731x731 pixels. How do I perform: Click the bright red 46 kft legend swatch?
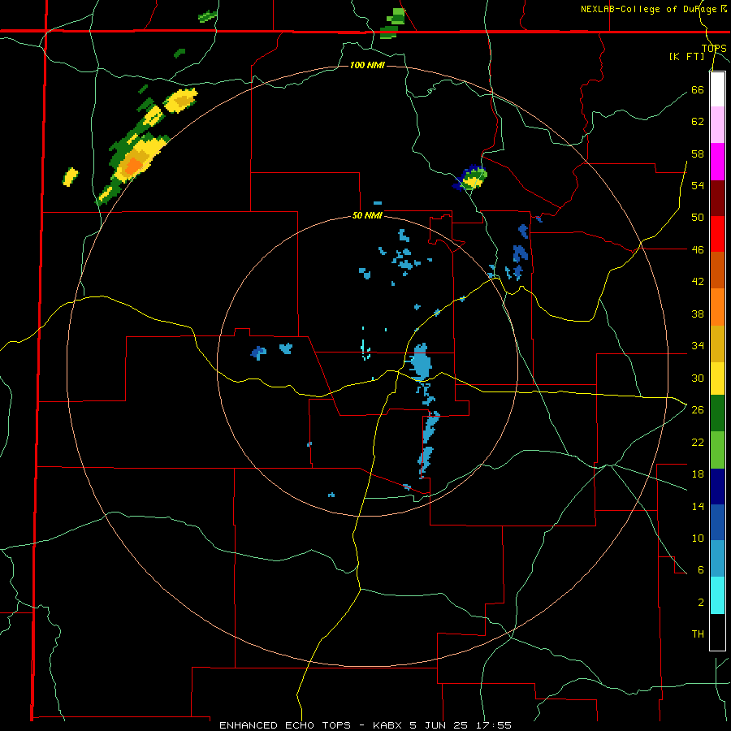tap(717, 235)
